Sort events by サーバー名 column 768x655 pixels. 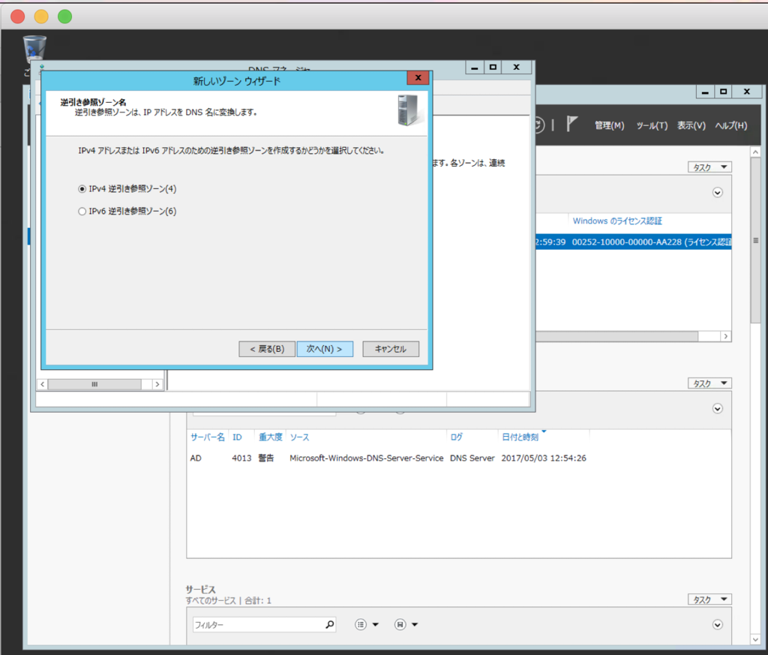coord(207,437)
